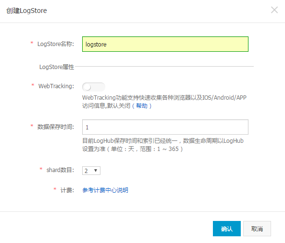Click the 数据保存时间 label
The height and width of the screenshot is (243, 285).
tap(56, 127)
